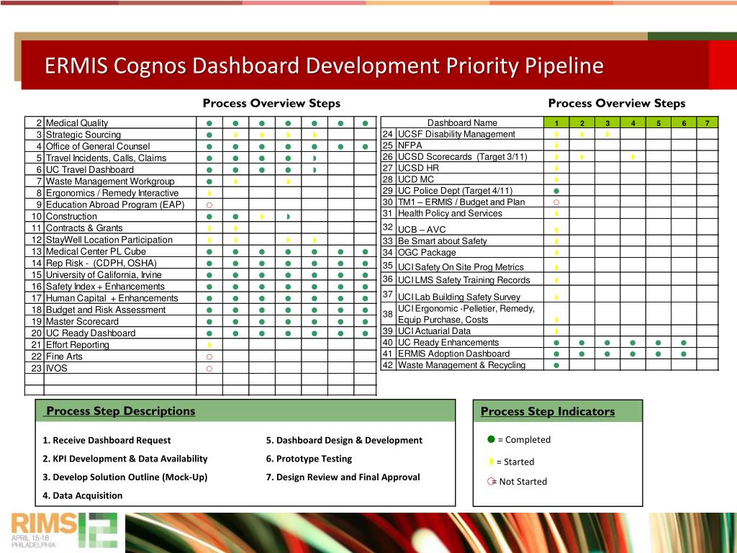The width and height of the screenshot is (737, 553).
Task: Click the yellow marker in NFPA row
Action: click(556, 145)
